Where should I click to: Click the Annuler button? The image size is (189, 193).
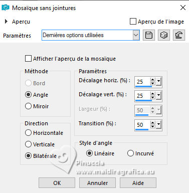97,183
